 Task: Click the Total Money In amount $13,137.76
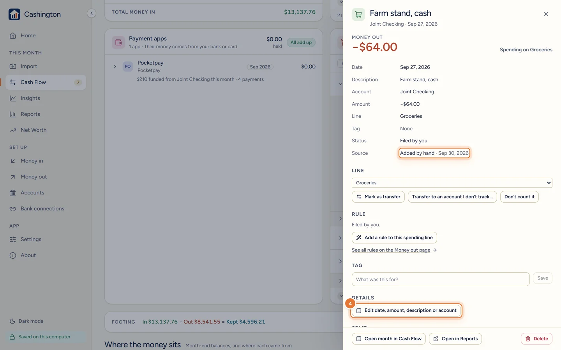(300, 12)
